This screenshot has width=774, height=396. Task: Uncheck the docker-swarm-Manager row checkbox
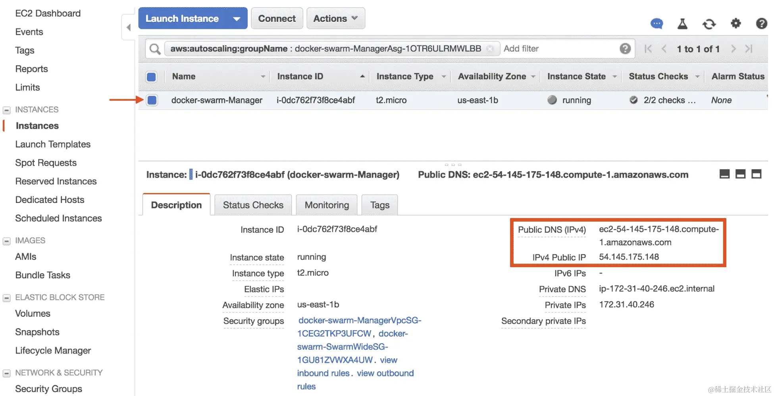click(x=152, y=100)
